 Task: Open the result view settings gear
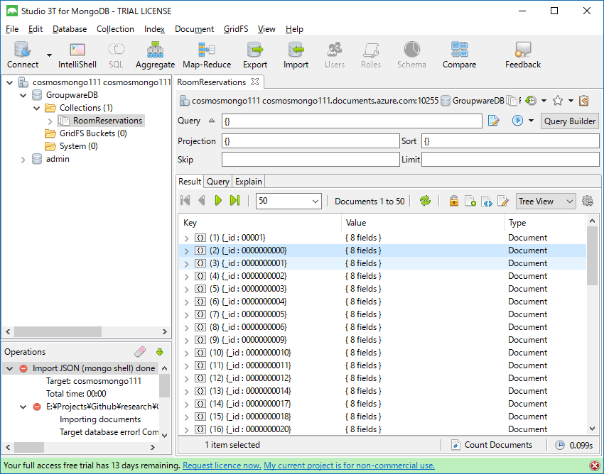point(588,201)
